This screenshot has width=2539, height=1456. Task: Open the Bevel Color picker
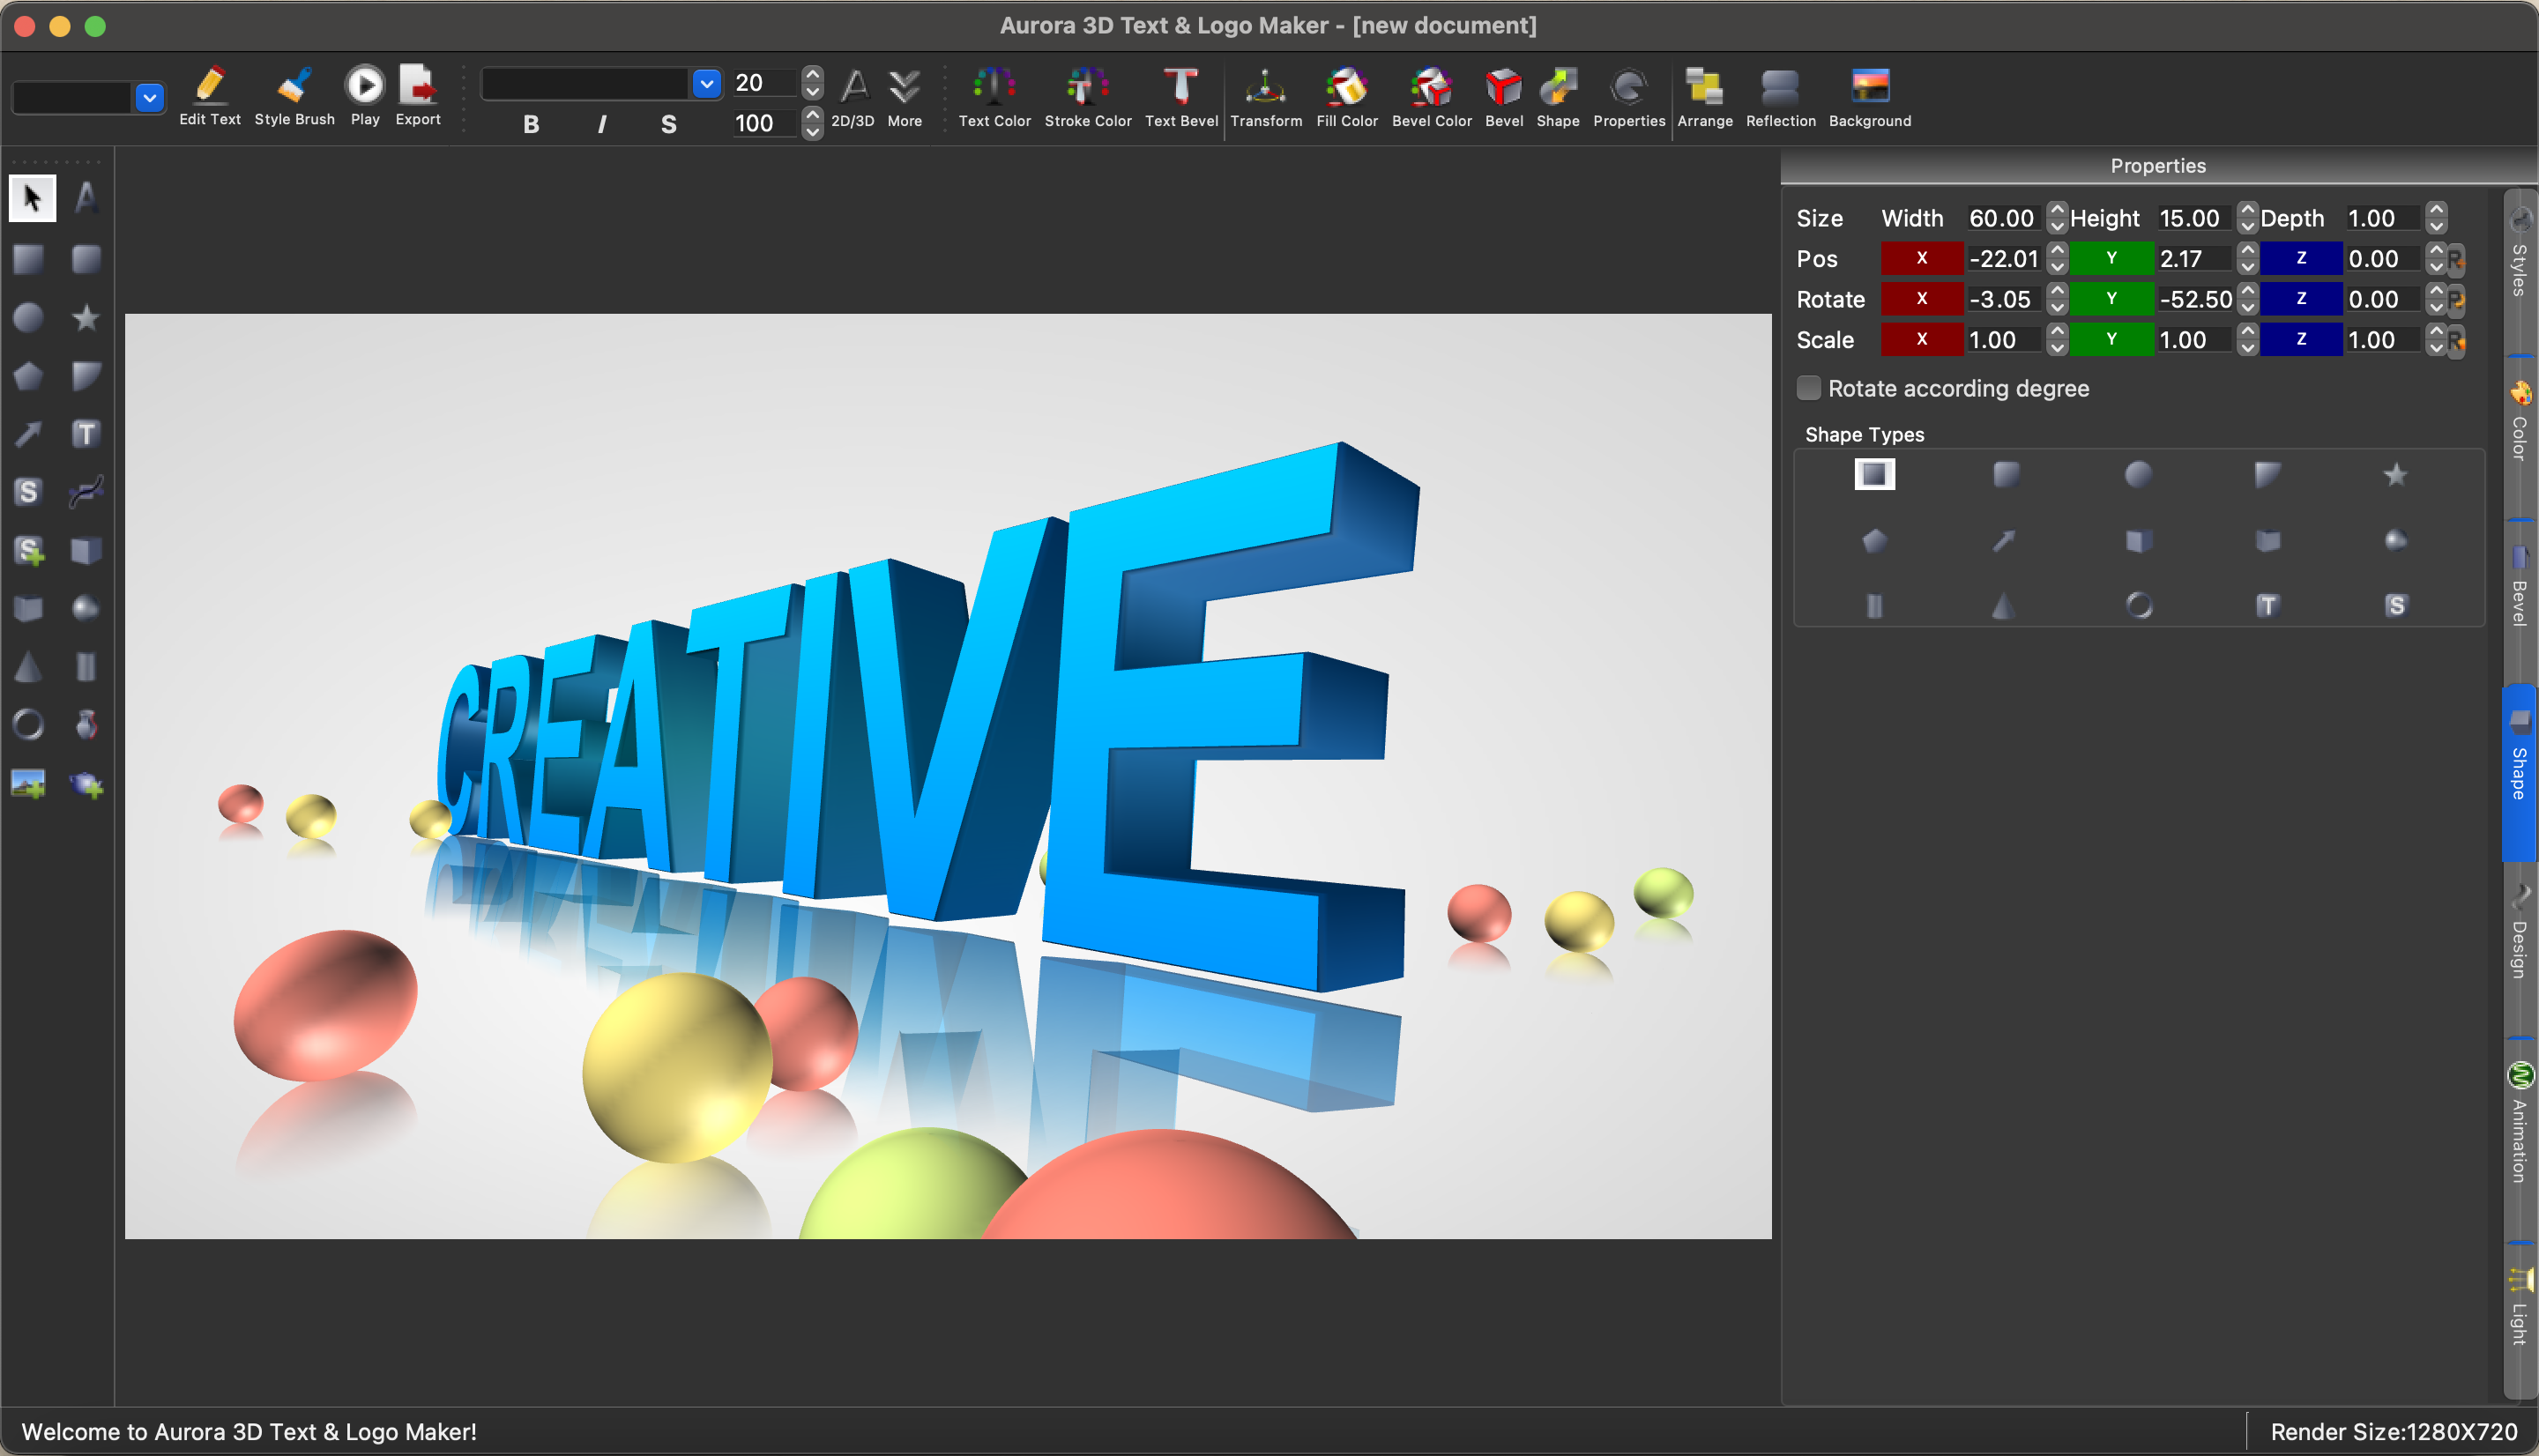(1432, 98)
